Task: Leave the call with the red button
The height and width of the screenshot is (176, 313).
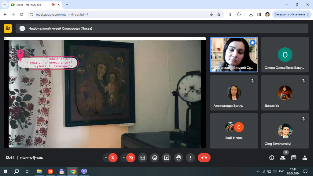Action: [204, 158]
